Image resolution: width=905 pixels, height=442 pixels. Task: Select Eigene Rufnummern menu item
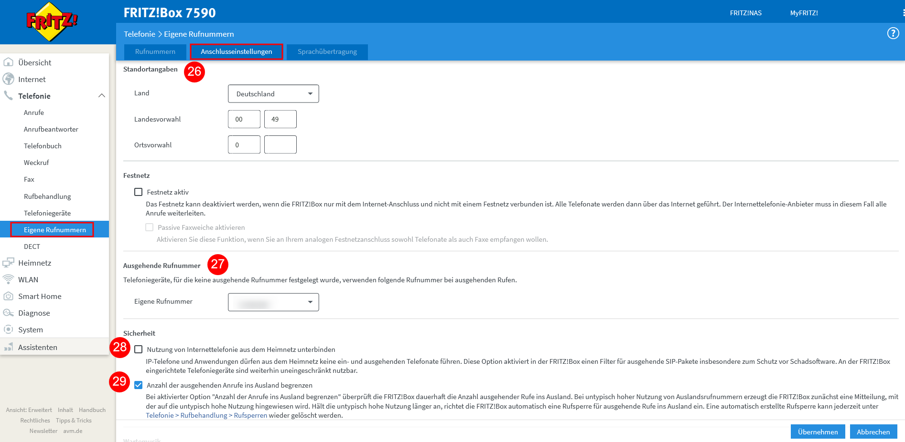pos(54,229)
